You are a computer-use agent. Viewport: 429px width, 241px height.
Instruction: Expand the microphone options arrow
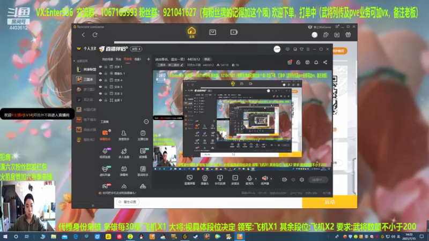(256, 179)
